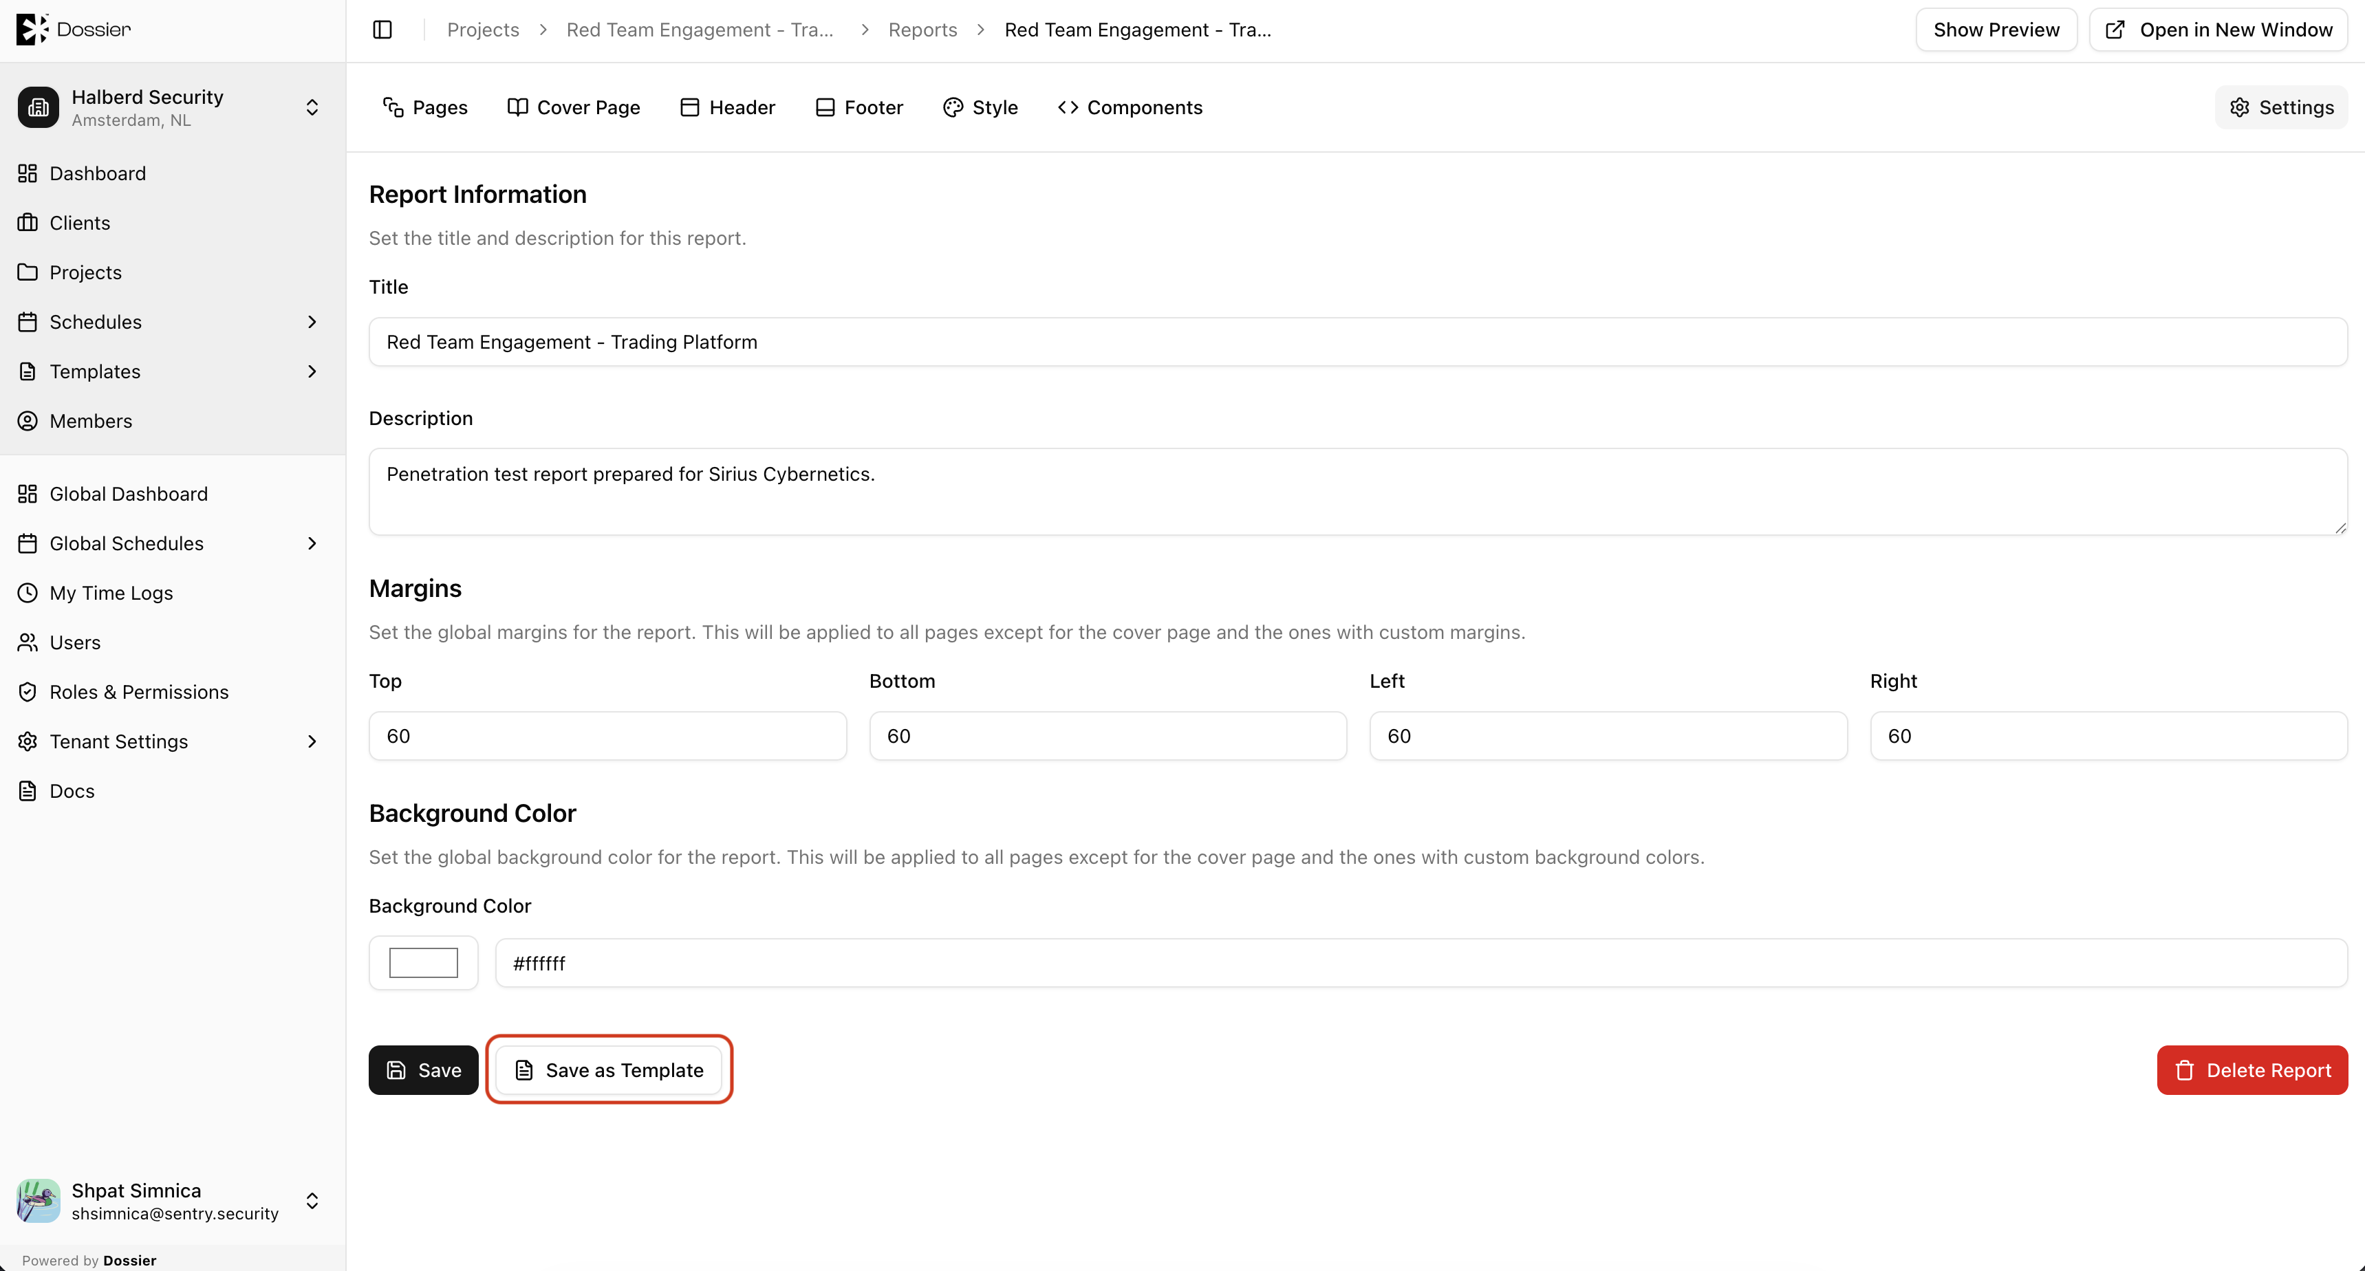Go to Projects in sidebar
2365x1271 pixels.
pyautogui.click(x=173, y=272)
